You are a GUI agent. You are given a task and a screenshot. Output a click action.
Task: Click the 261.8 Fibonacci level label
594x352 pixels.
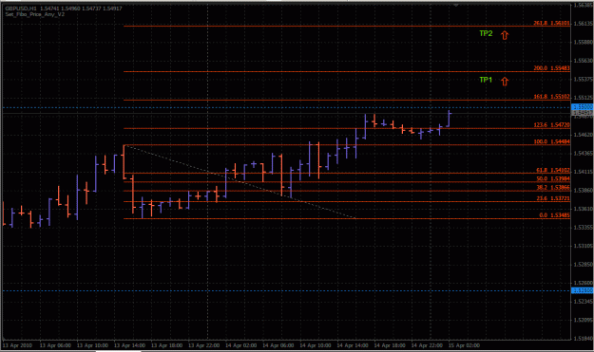[x=551, y=23]
